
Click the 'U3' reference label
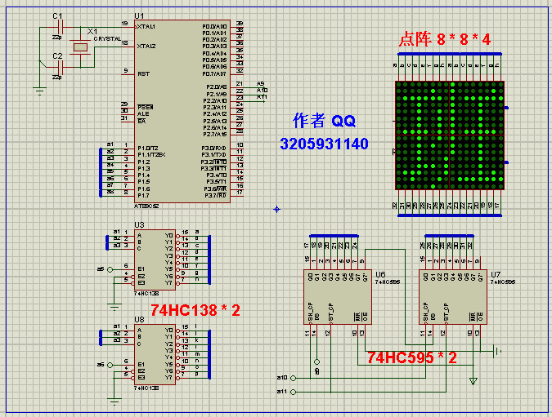point(139,225)
